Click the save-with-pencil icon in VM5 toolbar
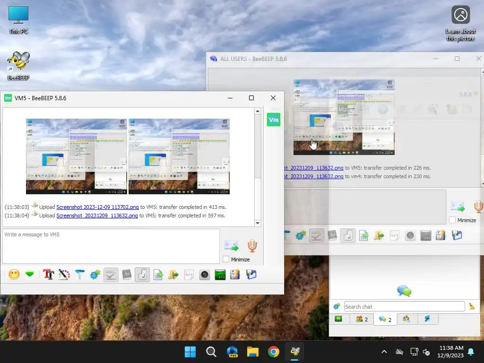This screenshot has height=363, width=484. click(x=235, y=275)
